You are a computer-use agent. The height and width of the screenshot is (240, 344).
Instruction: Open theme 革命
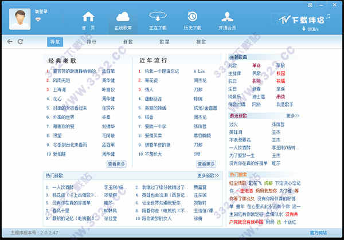click(x=256, y=65)
